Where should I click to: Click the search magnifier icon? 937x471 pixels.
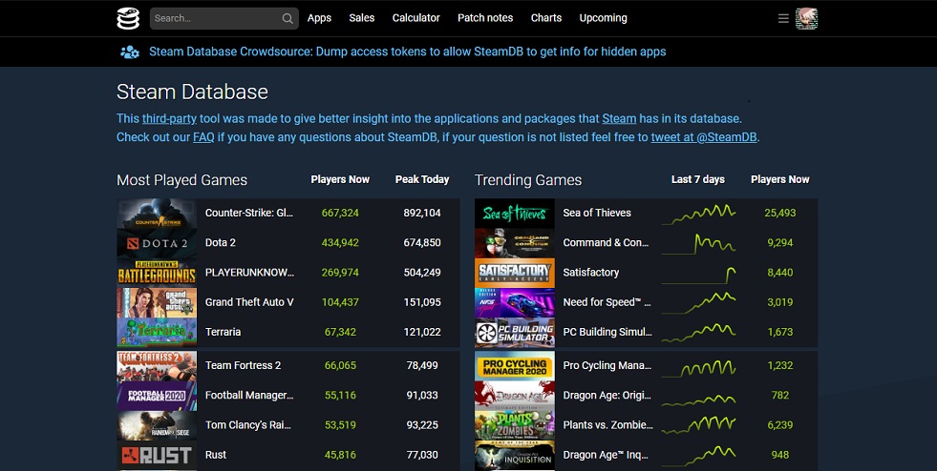(287, 18)
